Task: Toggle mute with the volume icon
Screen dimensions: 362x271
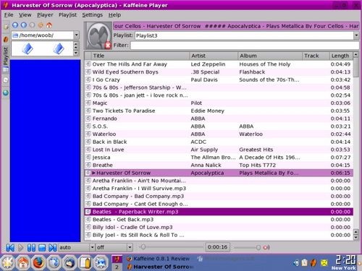Action: (266, 247)
